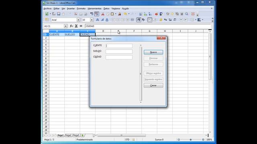This screenshot has width=257, height=144.
Task: Toggle right-to-left text direction
Action: click(144, 20)
